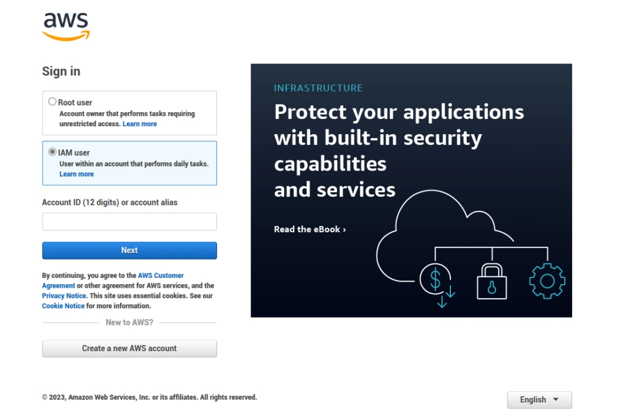Image resolution: width=624 pixels, height=420 pixels.
Task: Click Read the eBook link
Action: tap(310, 229)
